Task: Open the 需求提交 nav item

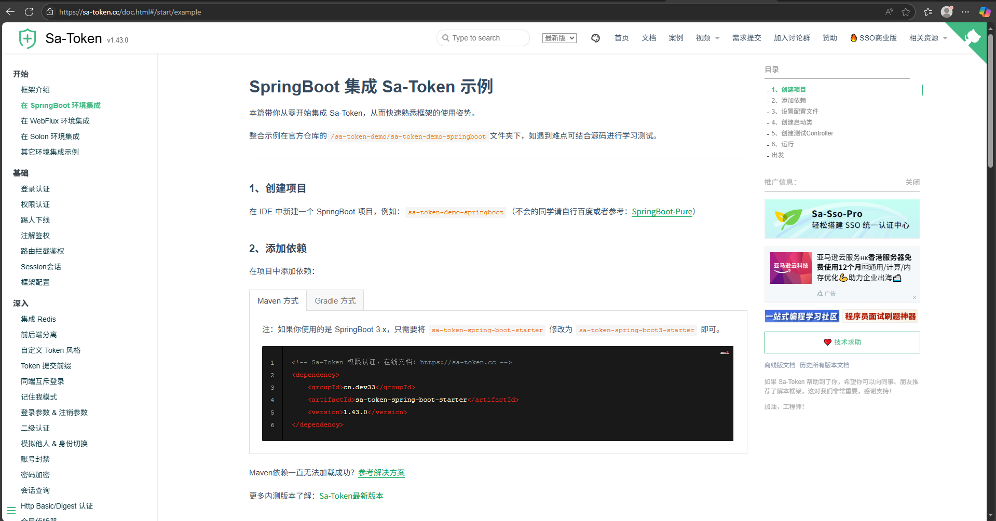Action: (746, 38)
